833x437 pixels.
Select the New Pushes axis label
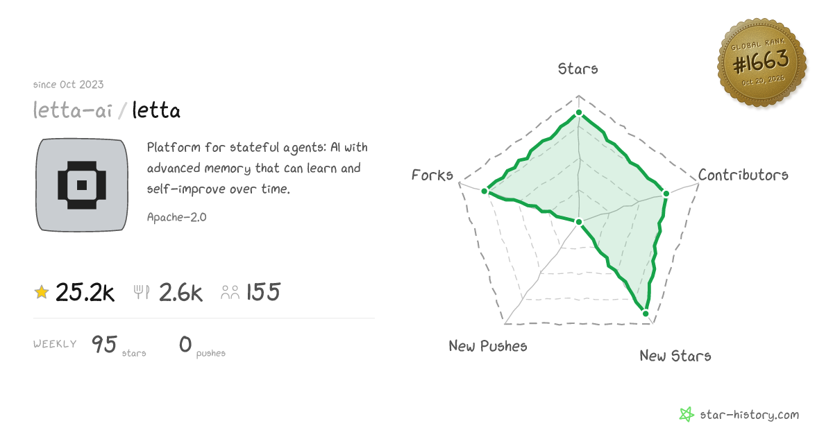(x=488, y=345)
